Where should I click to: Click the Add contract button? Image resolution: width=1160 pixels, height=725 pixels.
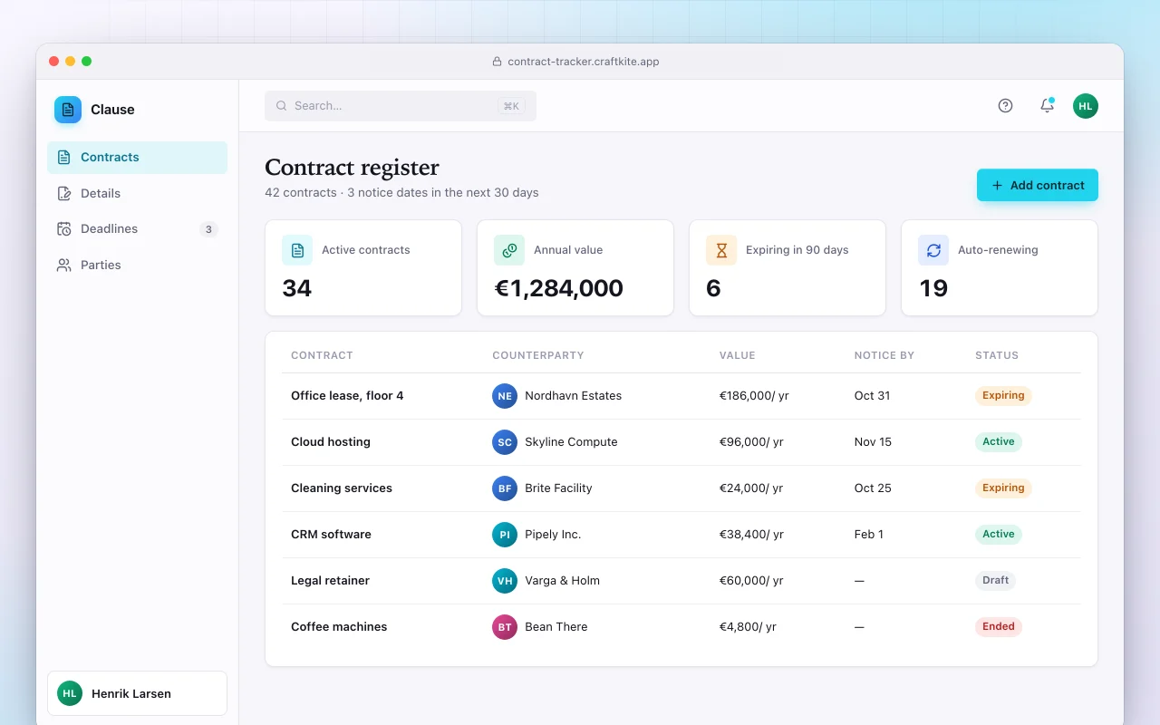[1038, 185]
